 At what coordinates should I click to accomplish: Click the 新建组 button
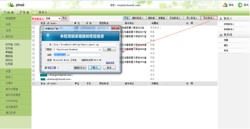tap(161, 18)
